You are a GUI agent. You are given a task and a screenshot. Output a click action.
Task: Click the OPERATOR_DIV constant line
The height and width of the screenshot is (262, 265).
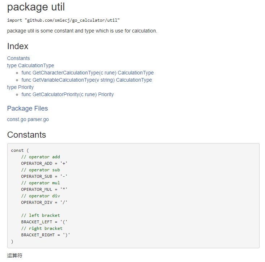(44, 202)
